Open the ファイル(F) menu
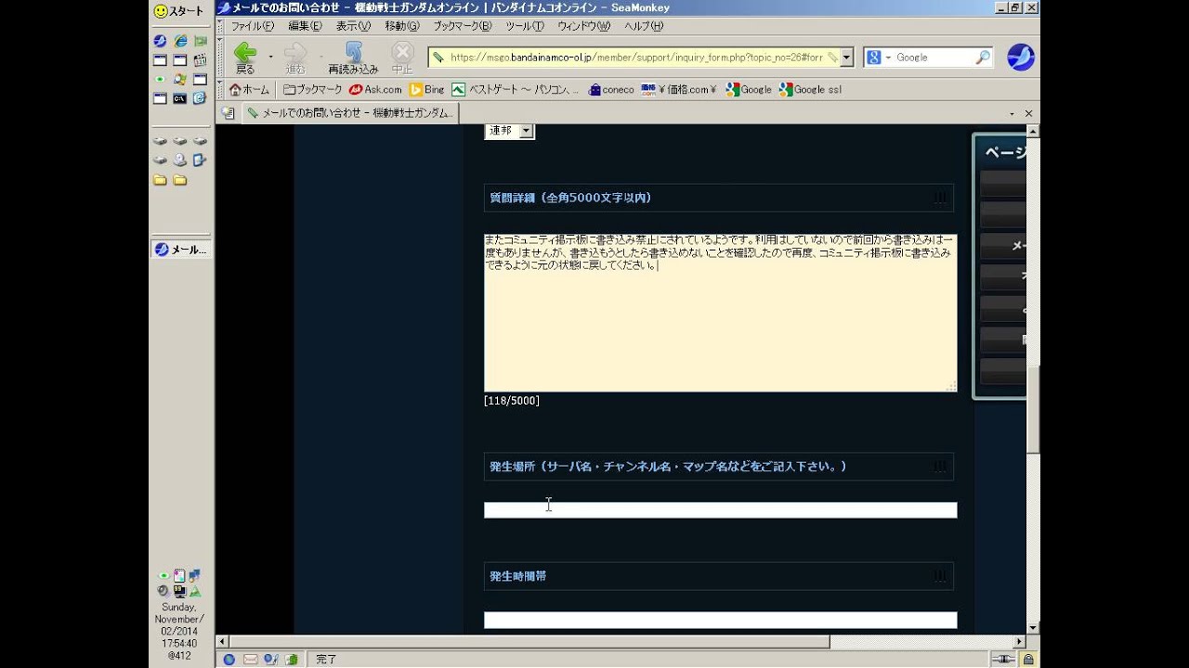The width and height of the screenshot is (1189, 668). (252, 26)
